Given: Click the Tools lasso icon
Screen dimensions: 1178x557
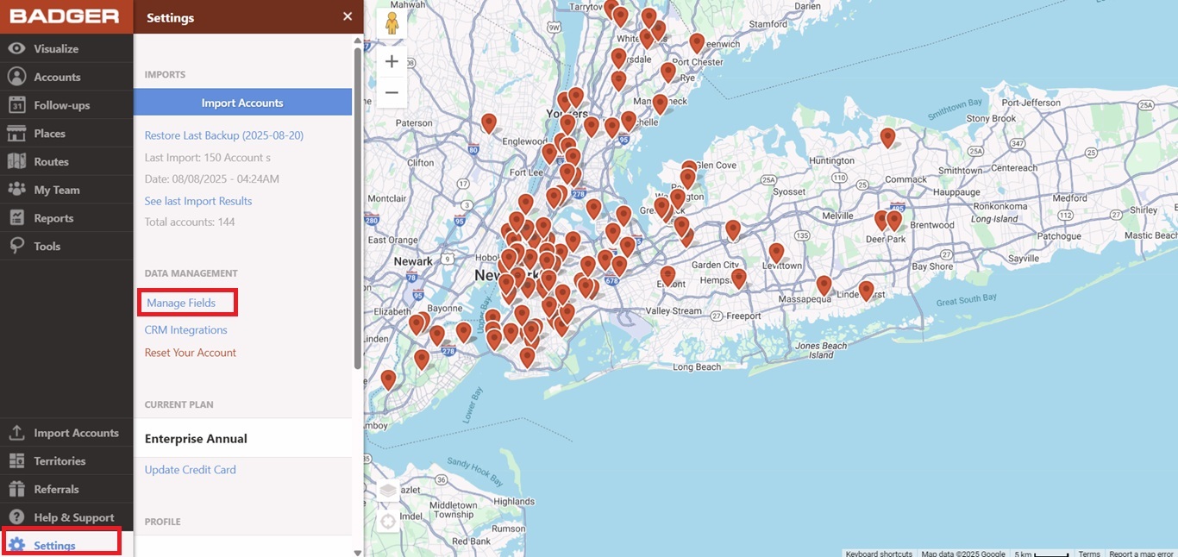Looking at the screenshot, I should coord(16,246).
